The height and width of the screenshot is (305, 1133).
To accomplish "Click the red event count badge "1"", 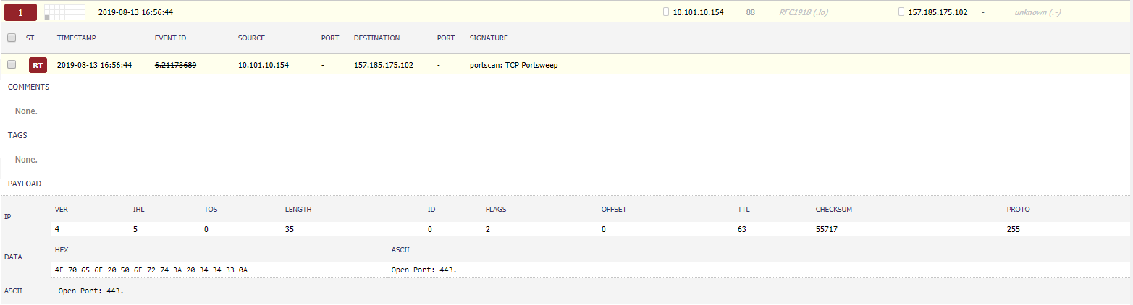I will [x=21, y=12].
